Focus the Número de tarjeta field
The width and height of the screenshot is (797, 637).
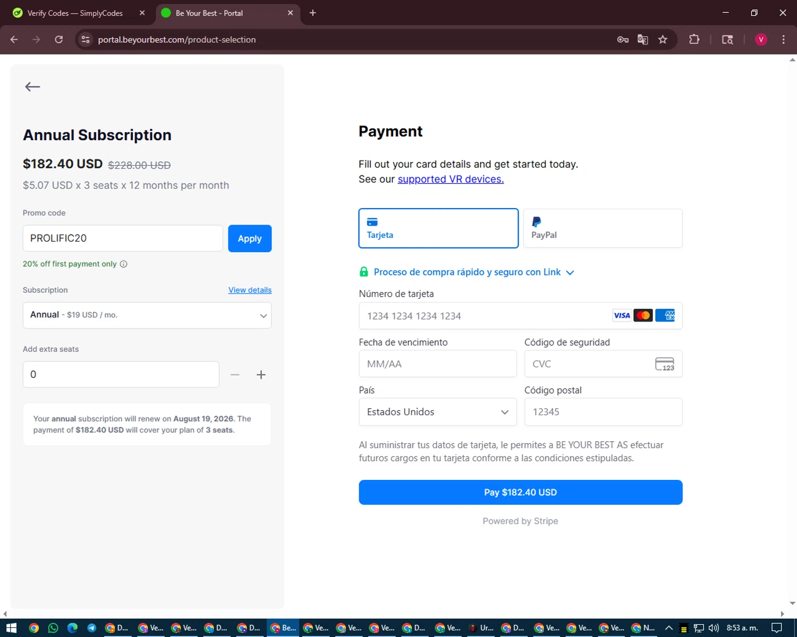click(521, 316)
